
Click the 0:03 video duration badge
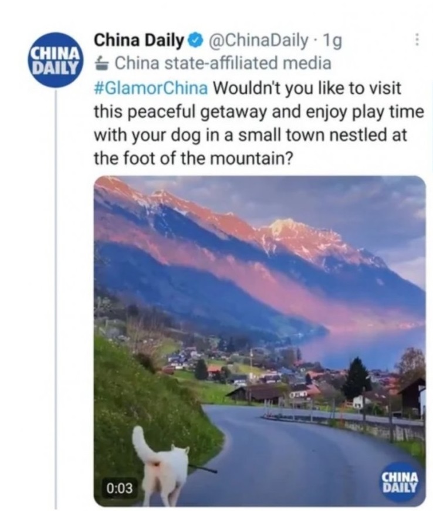(x=120, y=488)
